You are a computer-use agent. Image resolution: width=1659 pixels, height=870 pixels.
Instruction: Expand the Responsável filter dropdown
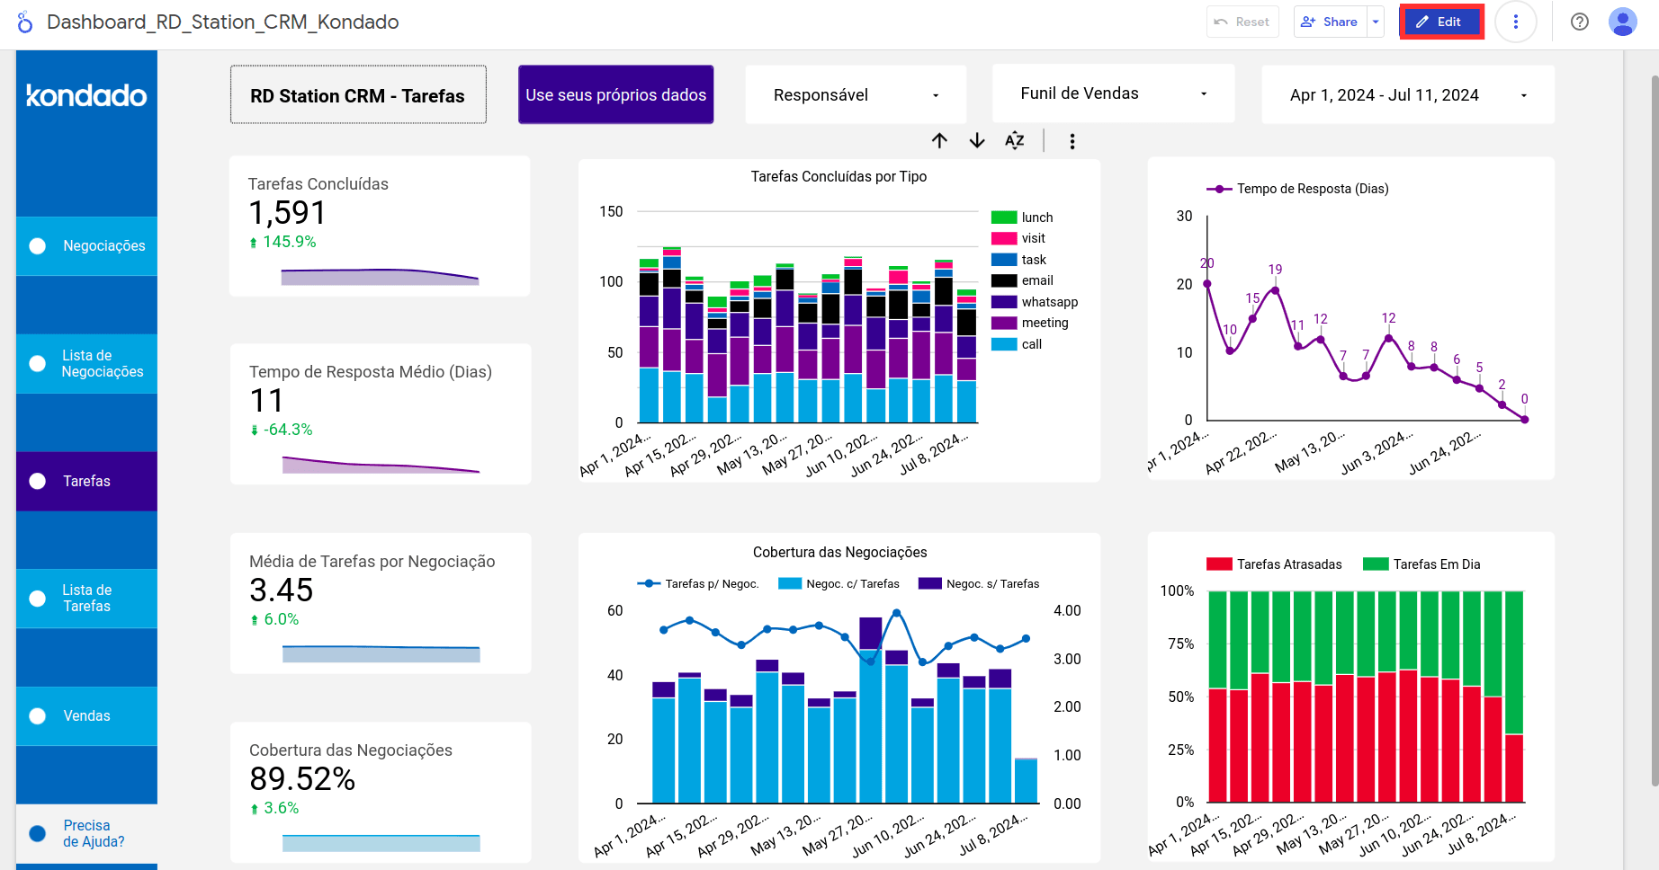point(855,95)
